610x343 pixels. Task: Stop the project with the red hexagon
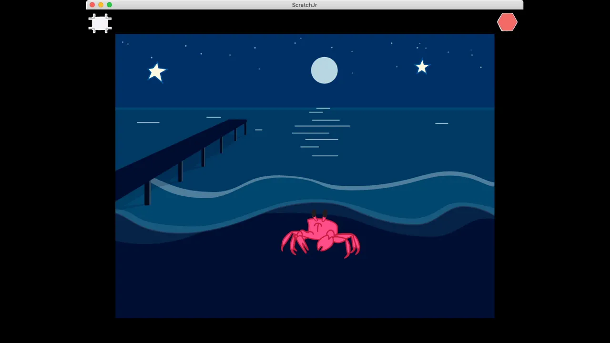coord(507,22)
